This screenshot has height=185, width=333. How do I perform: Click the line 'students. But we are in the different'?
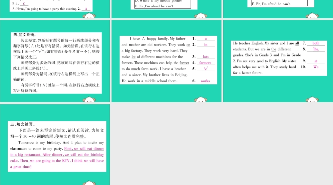click(262, 49)
